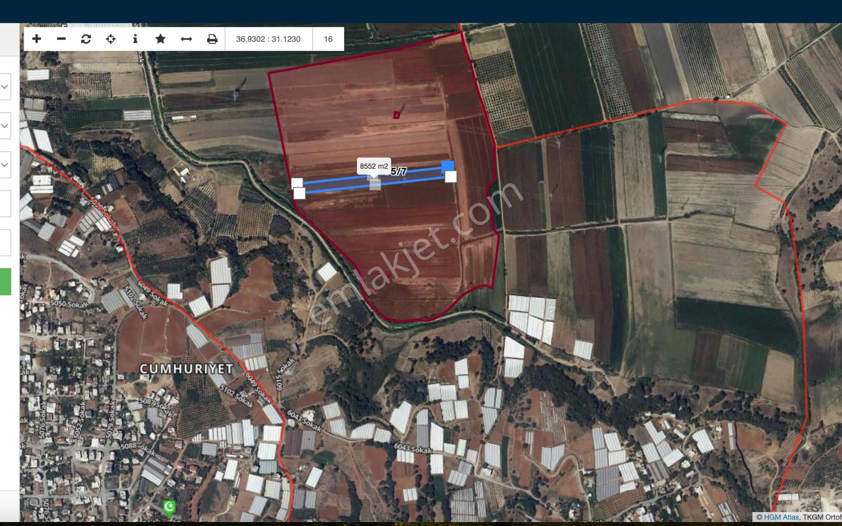Click the star favorites icon
Viewport: 842px width, 526px height.
tap(161, 39)
